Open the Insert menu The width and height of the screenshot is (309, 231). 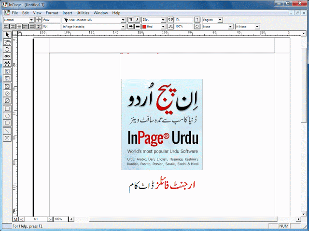click(67, 13)
